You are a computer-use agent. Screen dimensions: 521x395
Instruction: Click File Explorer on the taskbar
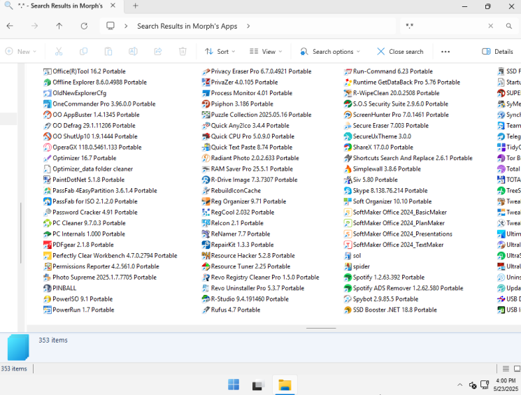click(x=285, y=385)
